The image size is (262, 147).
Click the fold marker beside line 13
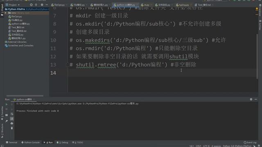point(68,65)
